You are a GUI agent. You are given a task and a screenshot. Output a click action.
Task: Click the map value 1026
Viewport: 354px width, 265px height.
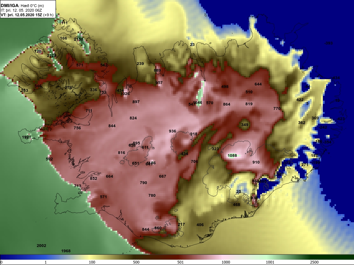125,94
